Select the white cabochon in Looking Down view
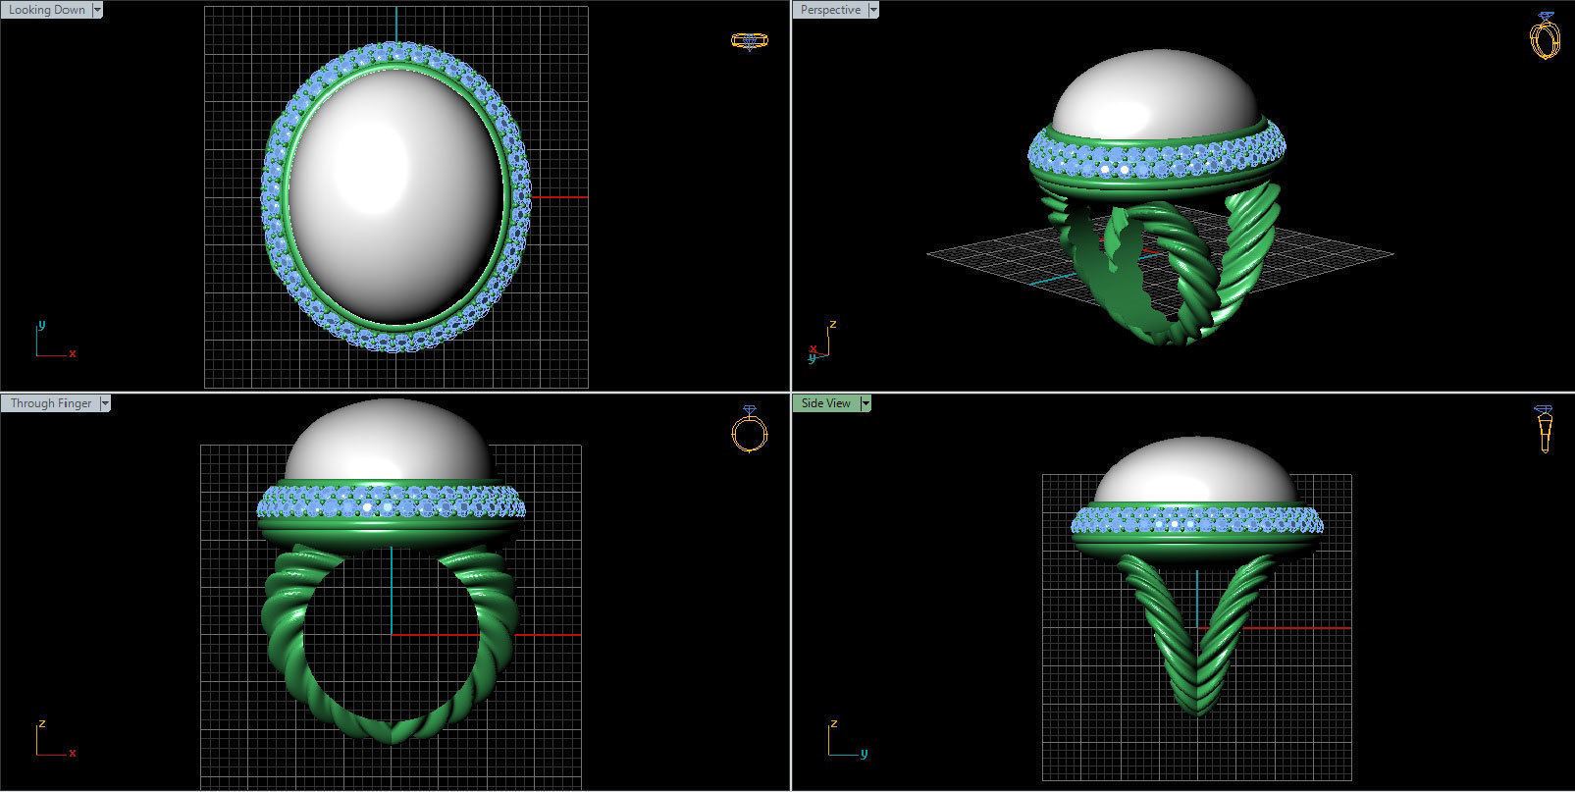Screen dimensions: 1575x792 coord(396,198)
